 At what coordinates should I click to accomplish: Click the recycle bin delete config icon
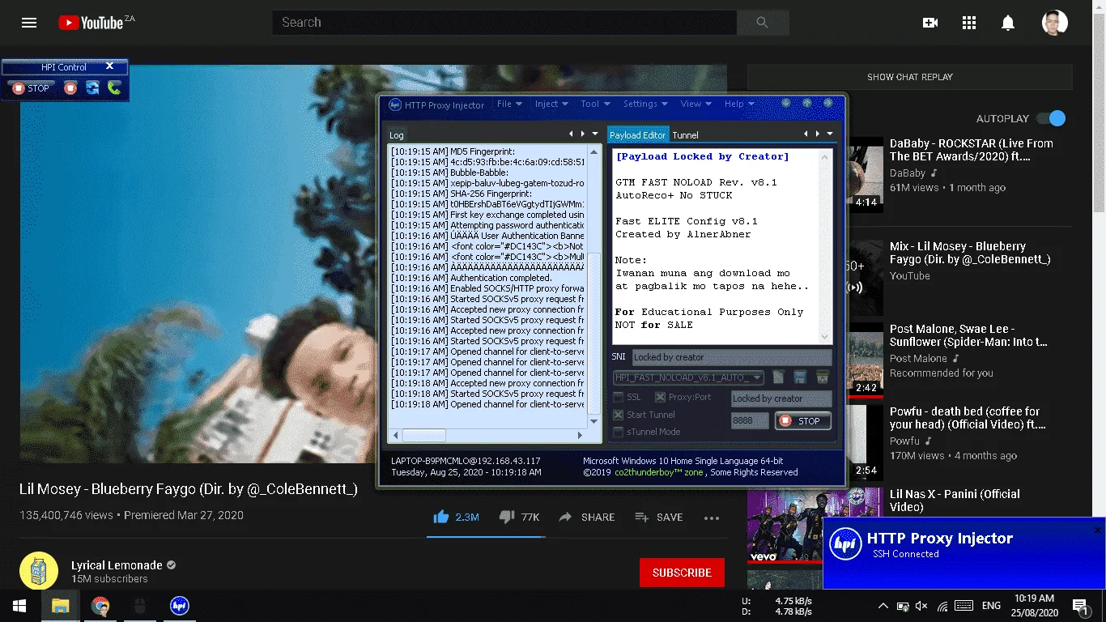point(823,377)
